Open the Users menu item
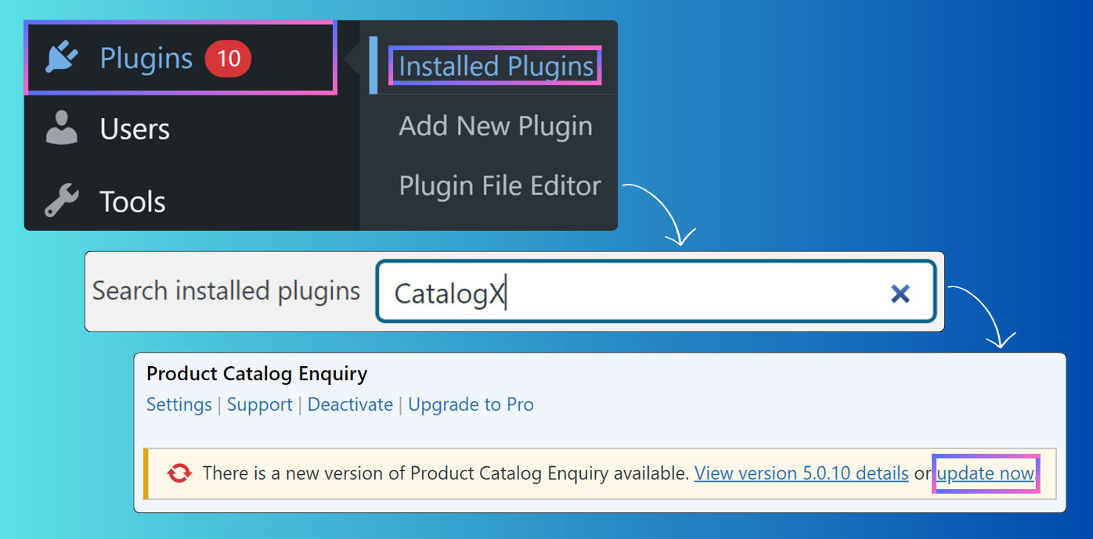Screen dimensions: 1093x539 [x=135, y=129]
